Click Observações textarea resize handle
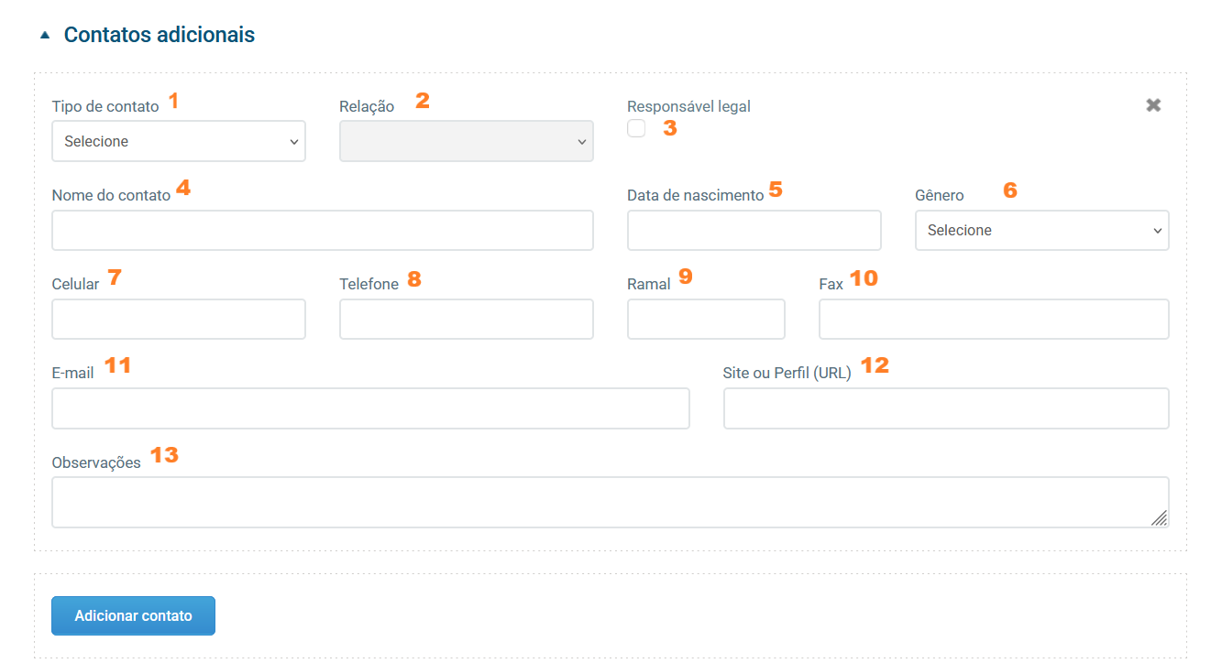1222x663 pixels. tap(1160, 518)
